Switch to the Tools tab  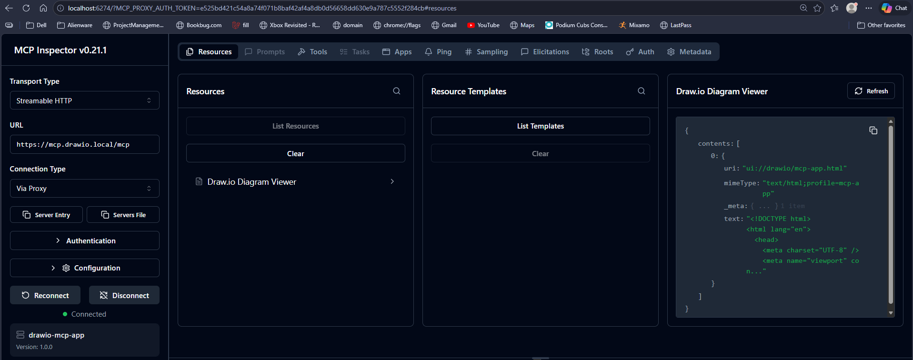pyautogui.click(x=312, y=52)
